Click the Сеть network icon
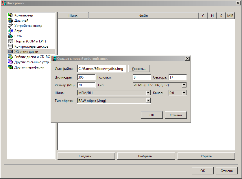Image resolution: width=242 pixels, height=179 pixels. pos(10,36)
